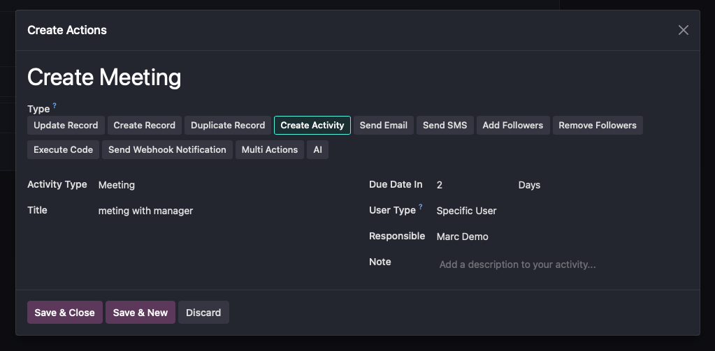Image resolution: width=715 pixels, height=351 pixels.
Task: Open the Days unit dropdown
Action: click(x=559, y=186)
